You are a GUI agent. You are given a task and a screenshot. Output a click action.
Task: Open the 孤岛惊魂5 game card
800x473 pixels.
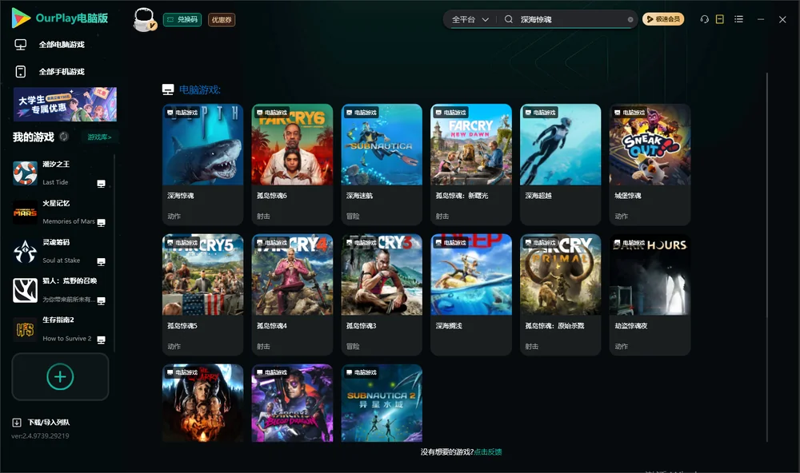pyautogui.click(x=202, y=295)
